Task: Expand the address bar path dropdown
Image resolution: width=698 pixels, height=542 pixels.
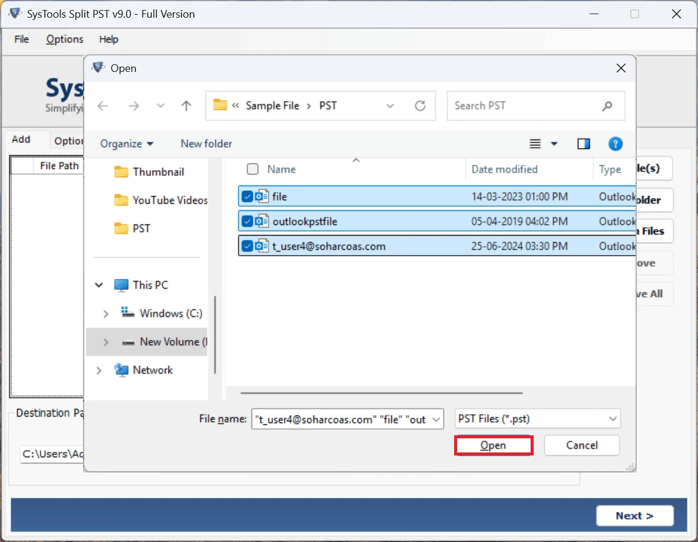Action: (x=390, y=106)
